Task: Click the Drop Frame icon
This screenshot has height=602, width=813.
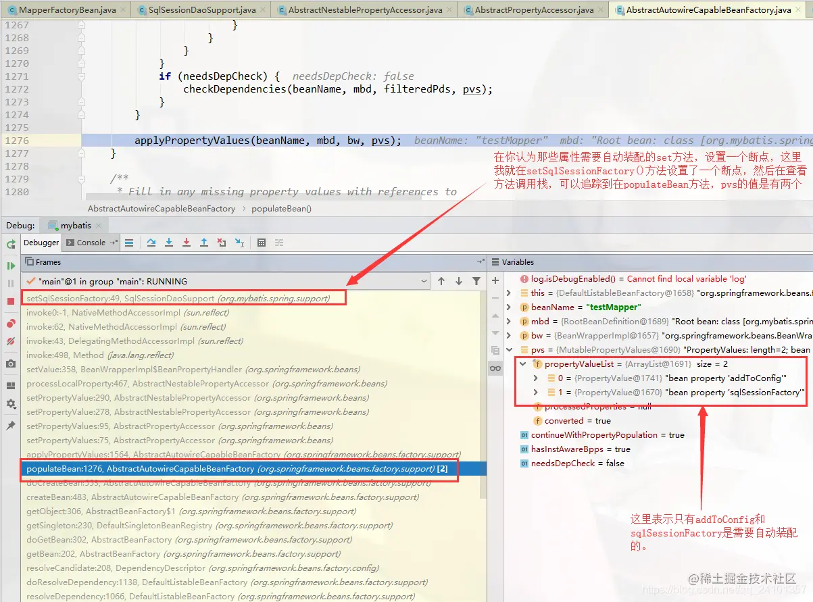Action: (222, 243)
